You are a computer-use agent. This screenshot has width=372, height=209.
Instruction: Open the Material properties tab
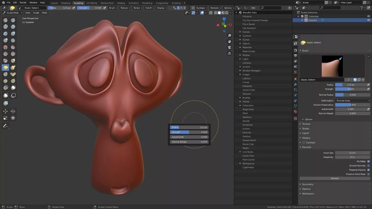(x=296, y=112)
